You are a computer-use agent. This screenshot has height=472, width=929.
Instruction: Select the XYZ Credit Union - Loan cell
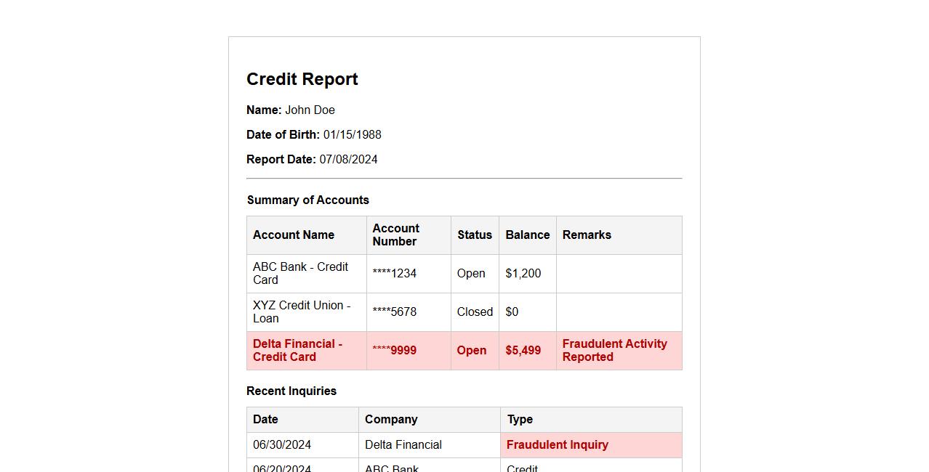(302, 312)
